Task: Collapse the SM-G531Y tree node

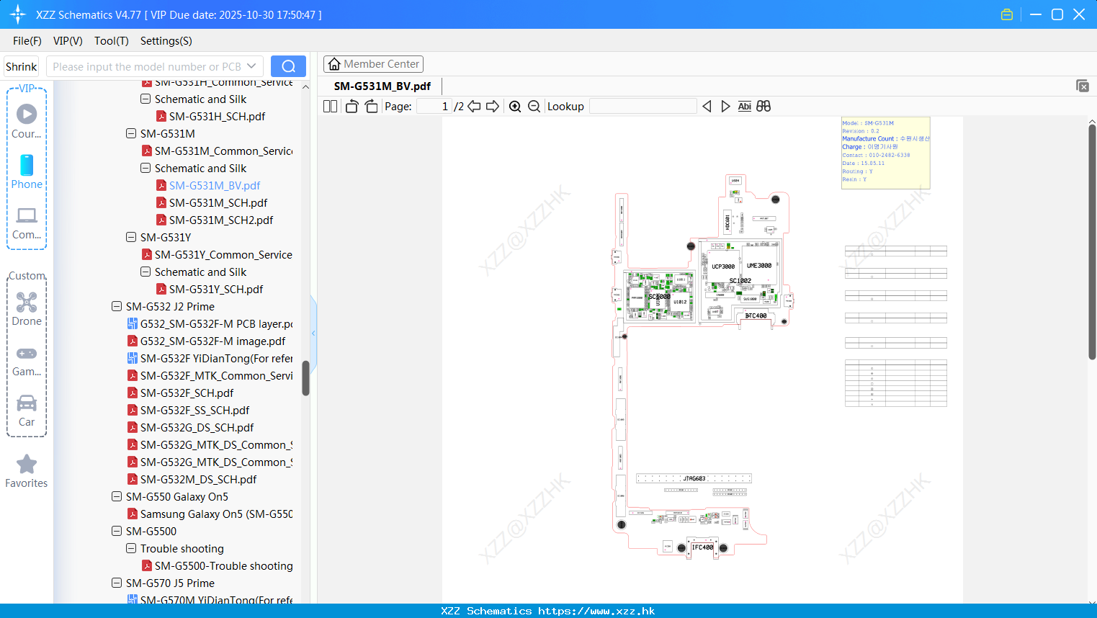Action: pos(131,237)
